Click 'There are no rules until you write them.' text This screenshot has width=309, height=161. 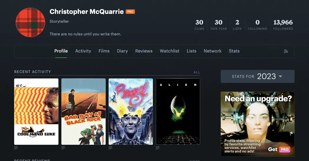(x=85, y=34)
